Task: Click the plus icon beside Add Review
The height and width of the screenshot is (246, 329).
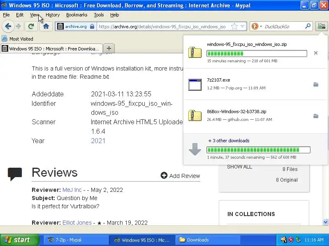Action: (x=164, y=175)
